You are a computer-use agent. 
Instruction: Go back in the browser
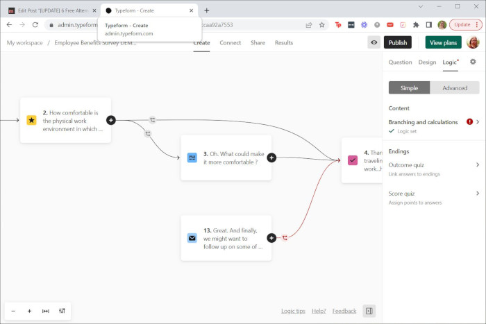(x=9, y=25)
